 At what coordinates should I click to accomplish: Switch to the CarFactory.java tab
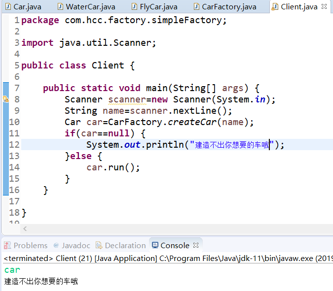pos(225,7)
